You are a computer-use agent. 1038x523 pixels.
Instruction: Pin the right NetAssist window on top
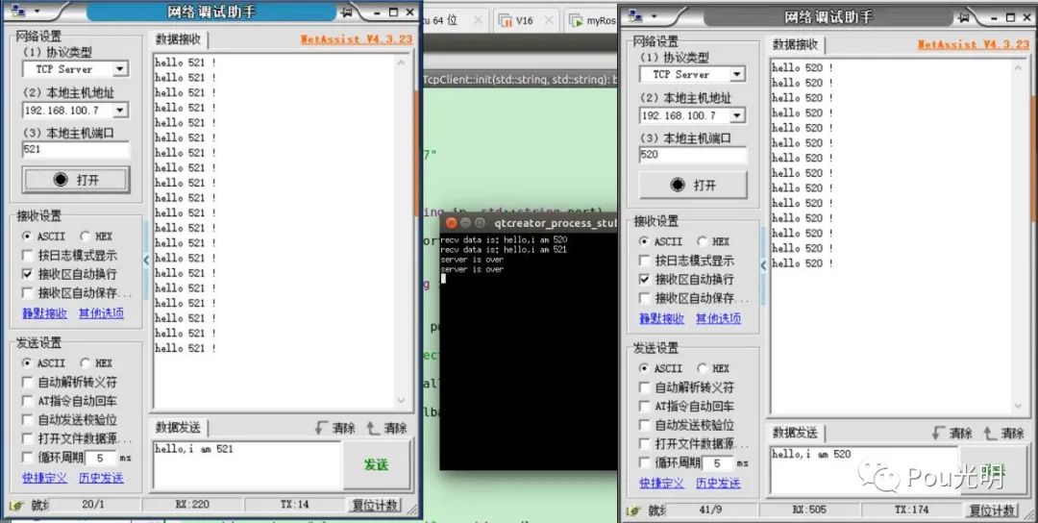point(963,17)
